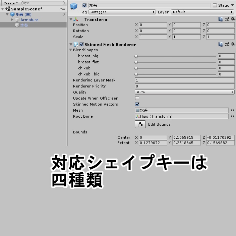Click Bounds Extent Z field 0.1569882
236x236 pixels.
220,143
